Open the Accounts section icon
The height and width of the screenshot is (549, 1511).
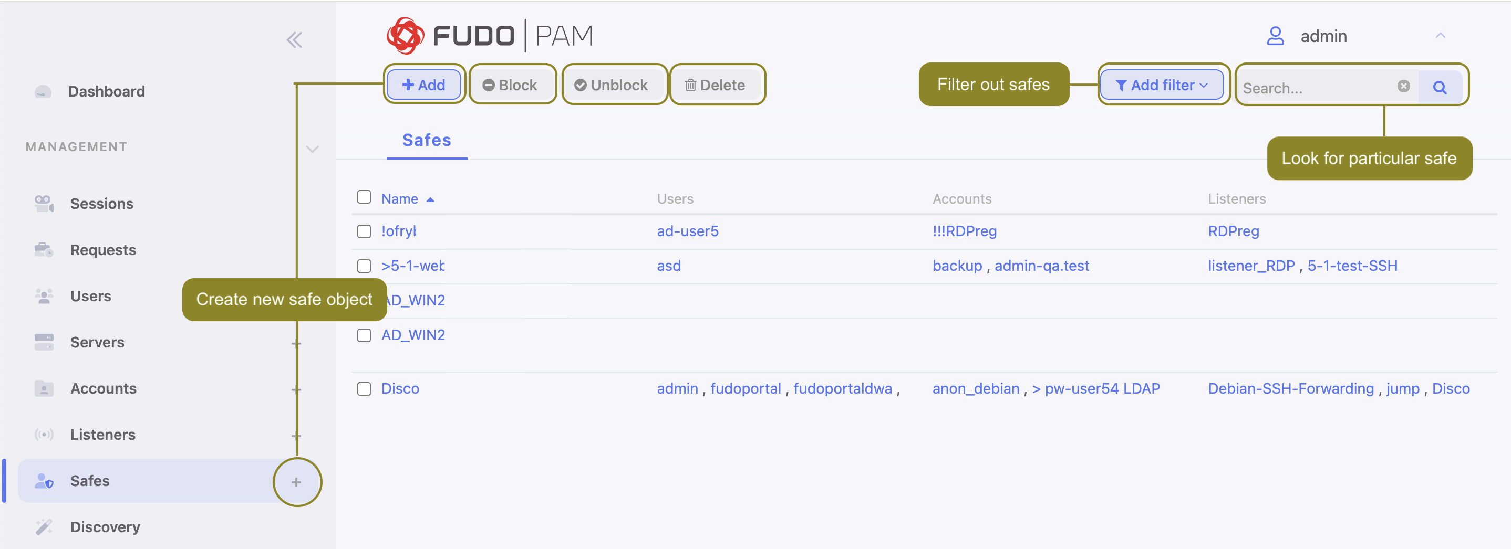coord(44,388)
